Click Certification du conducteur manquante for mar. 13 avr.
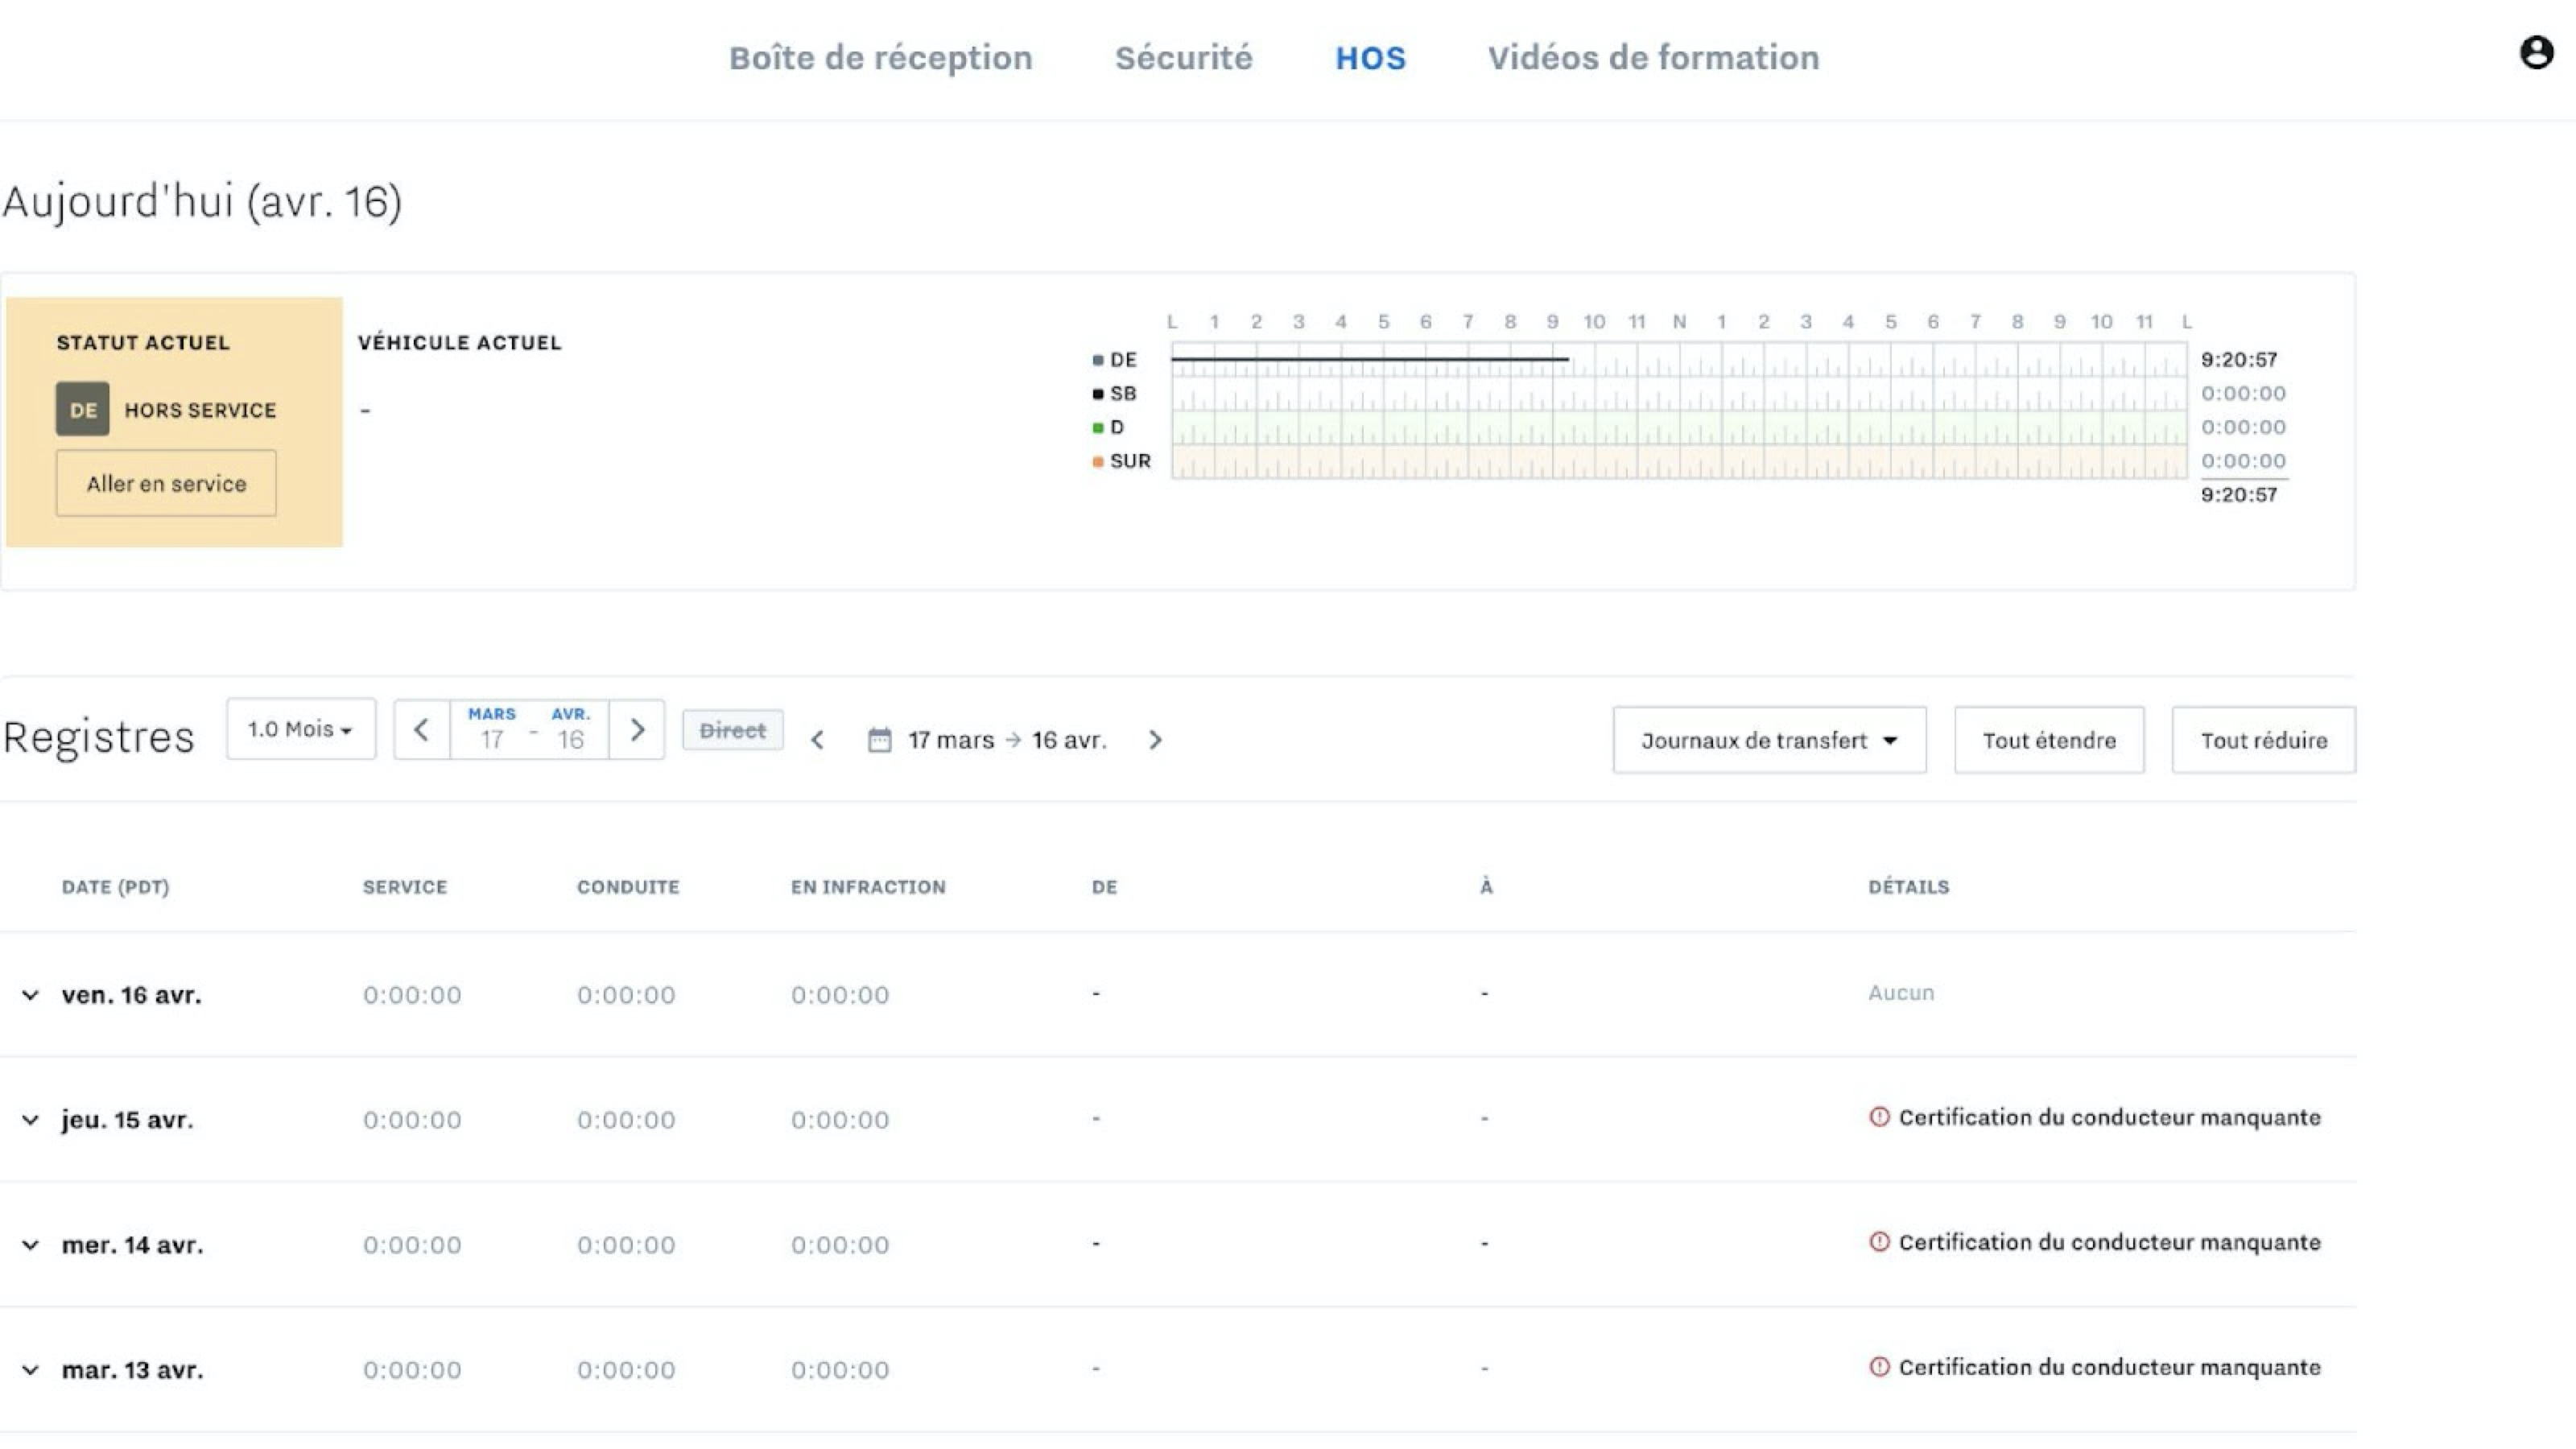 tap(2109, 1367)
